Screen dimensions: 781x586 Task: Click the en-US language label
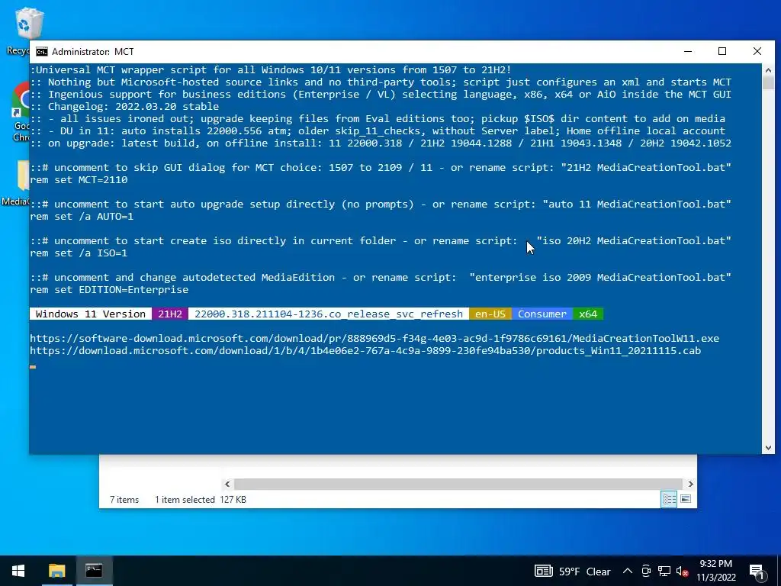tap(490, 314)
